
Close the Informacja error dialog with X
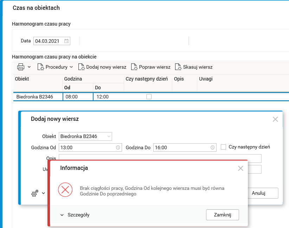(240, 168)
